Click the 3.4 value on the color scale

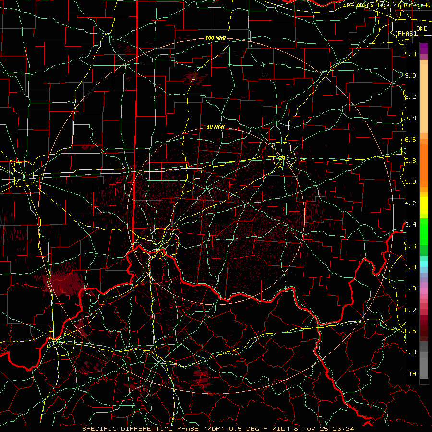click(x=410, y=224)
